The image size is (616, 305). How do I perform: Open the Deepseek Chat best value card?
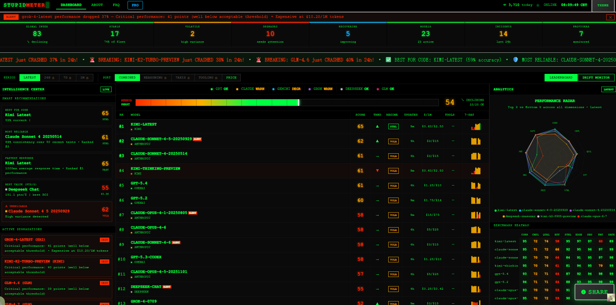[57, 189]
